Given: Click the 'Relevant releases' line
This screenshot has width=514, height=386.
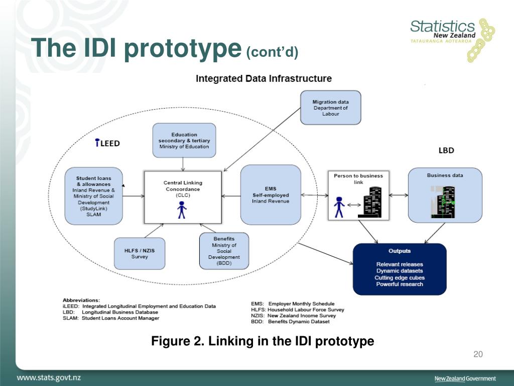Looking at the screenshot, I should click(400, 264).
